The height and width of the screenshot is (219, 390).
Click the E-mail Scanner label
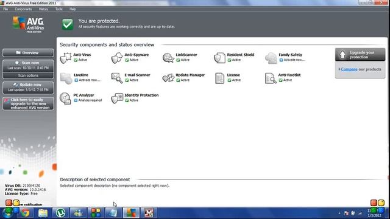tap(137, 75)
